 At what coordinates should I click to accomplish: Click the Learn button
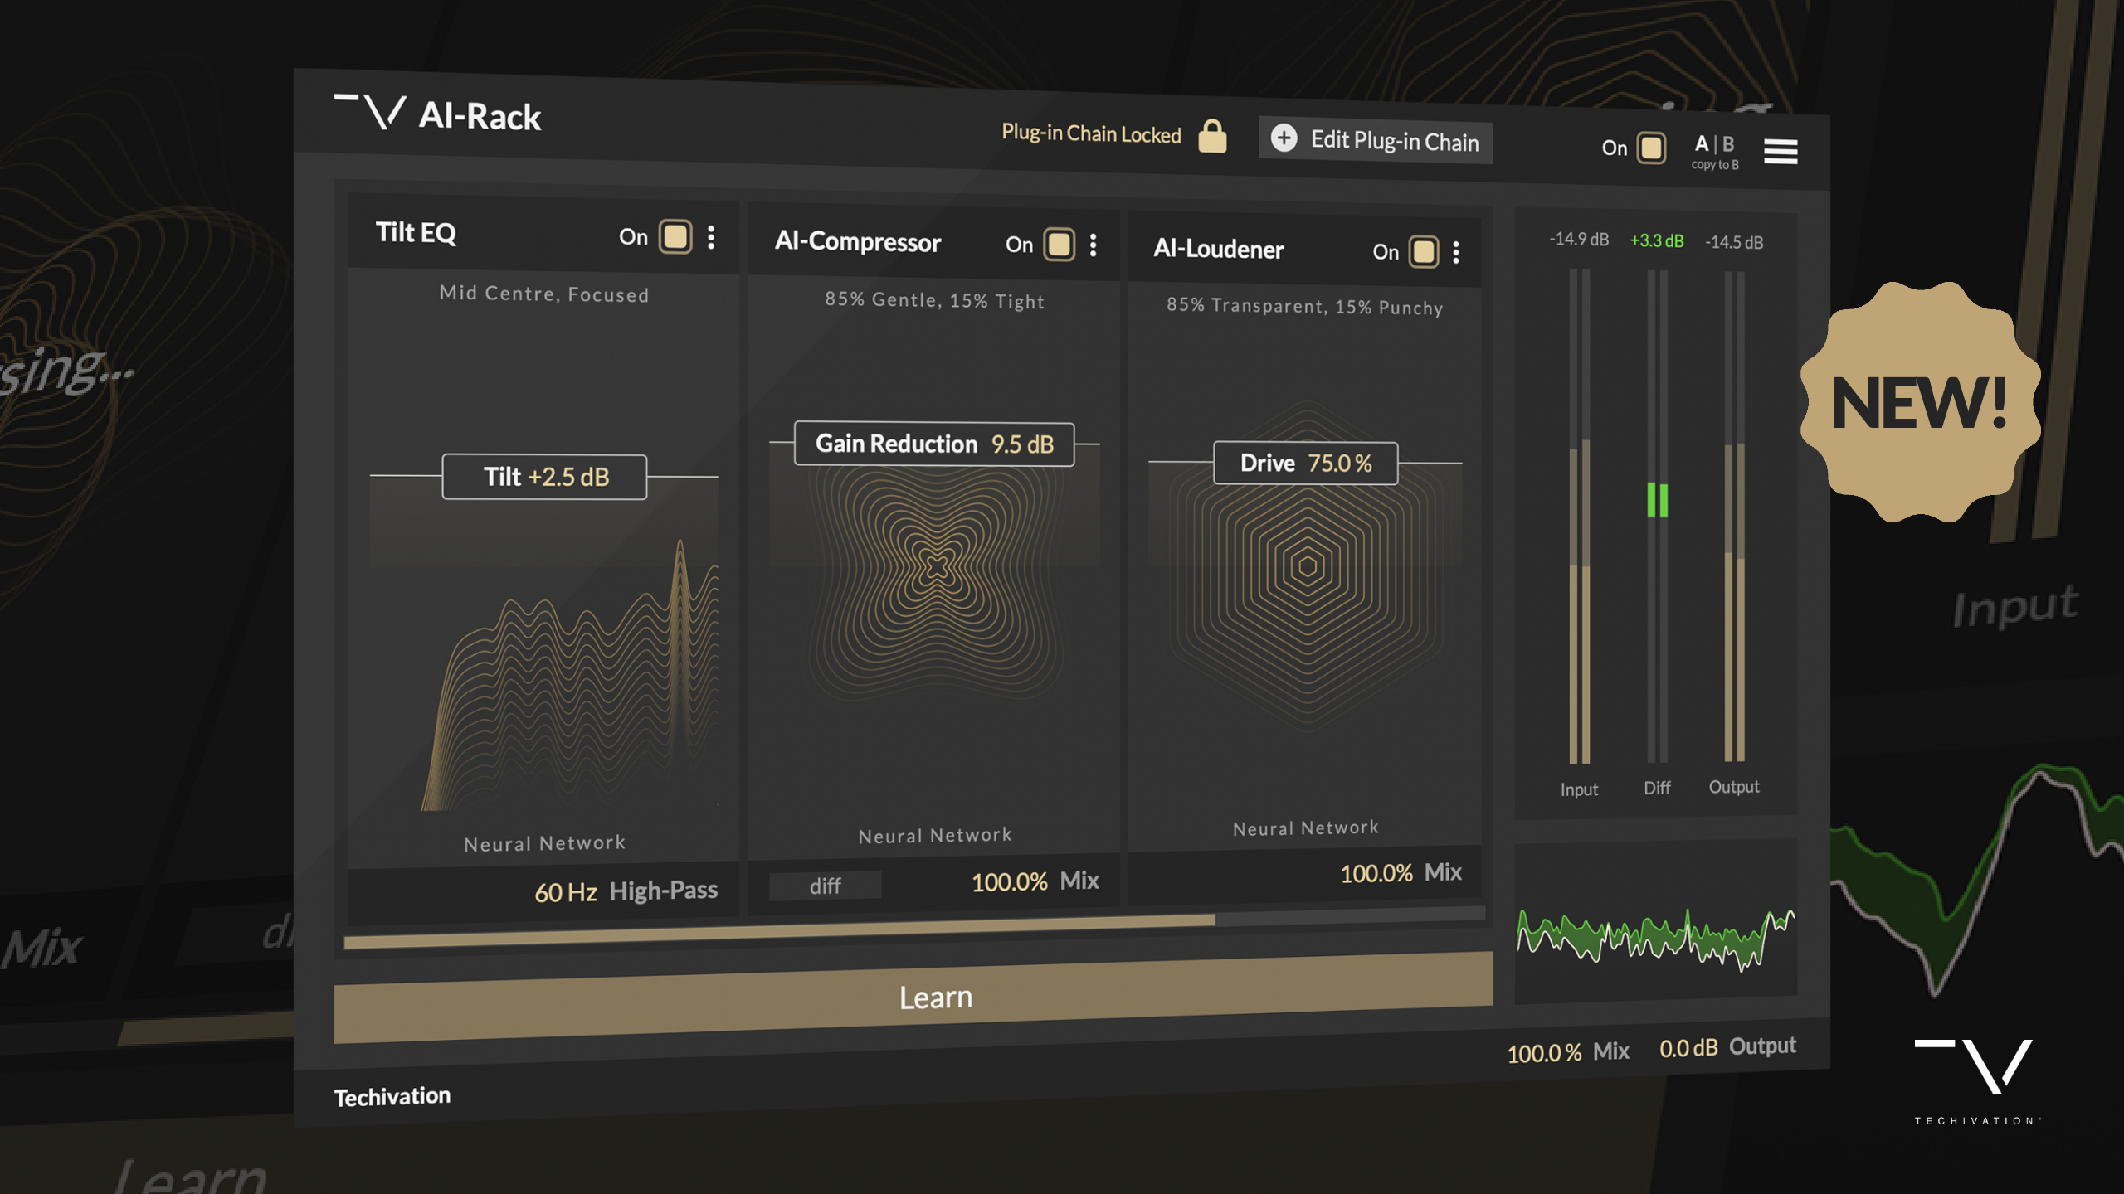[x=913, y=997]
